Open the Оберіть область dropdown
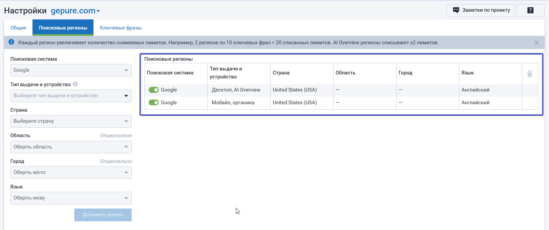549x230 pixels. click(71, 147)
